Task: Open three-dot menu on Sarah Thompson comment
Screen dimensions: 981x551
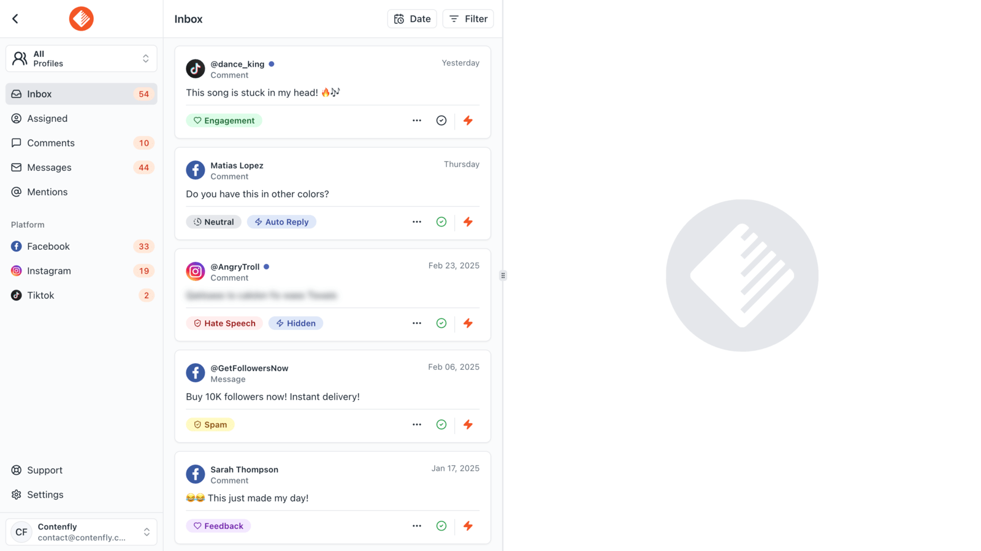Action: click(x=417, y=526)
